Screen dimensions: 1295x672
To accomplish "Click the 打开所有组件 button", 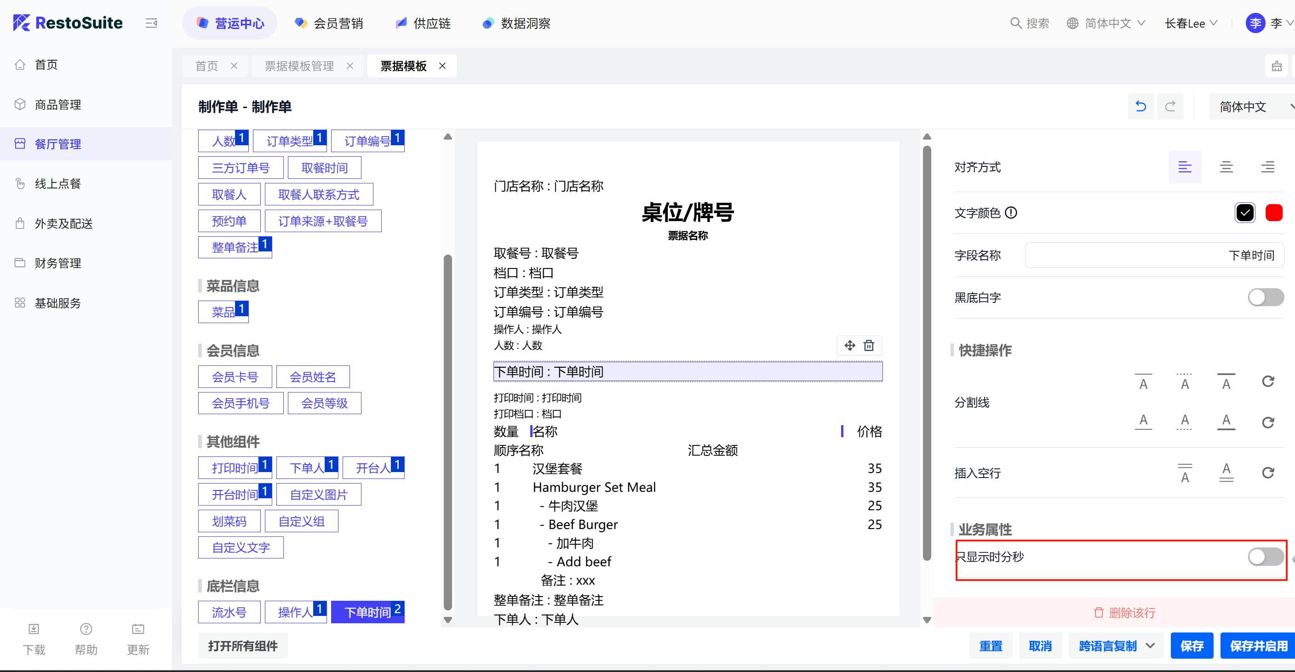I will (x=243, y=646).
